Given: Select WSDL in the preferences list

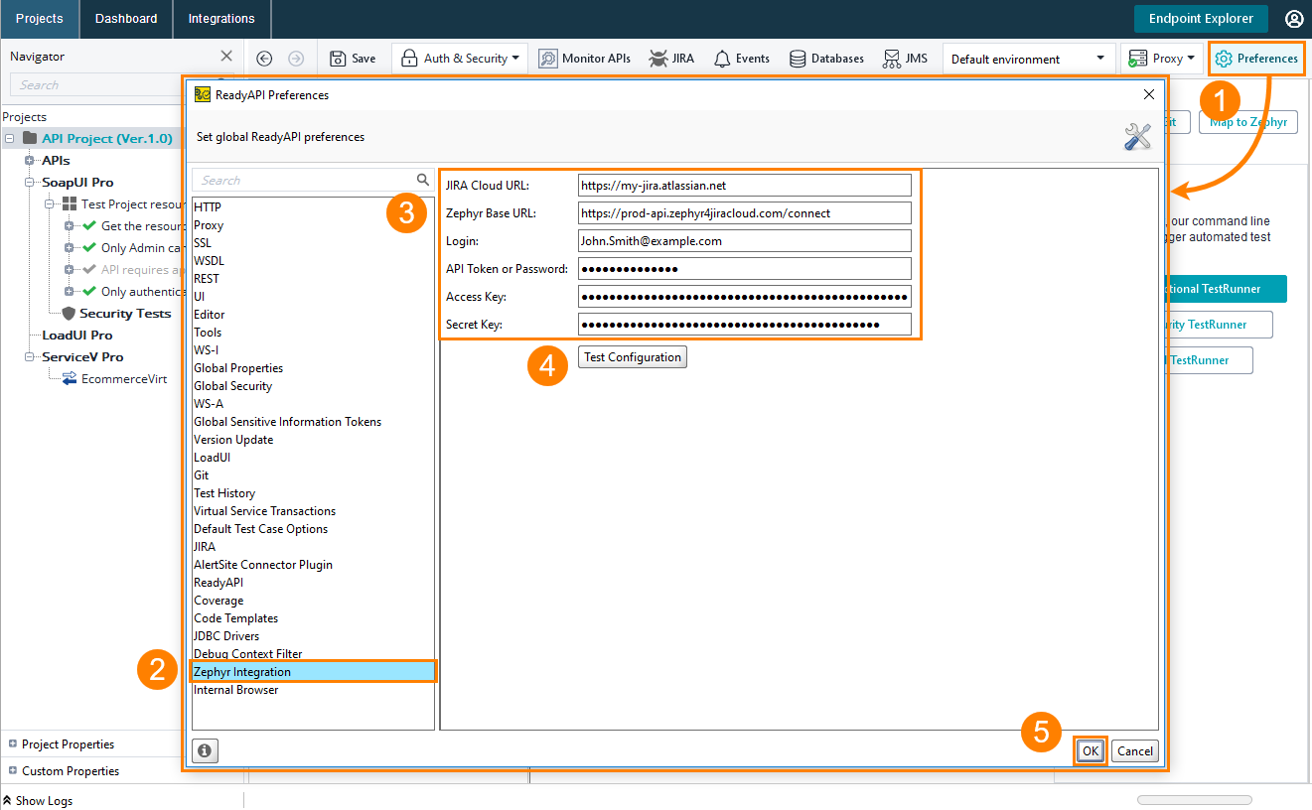Looking at the screenshot, I should point(209,260).
